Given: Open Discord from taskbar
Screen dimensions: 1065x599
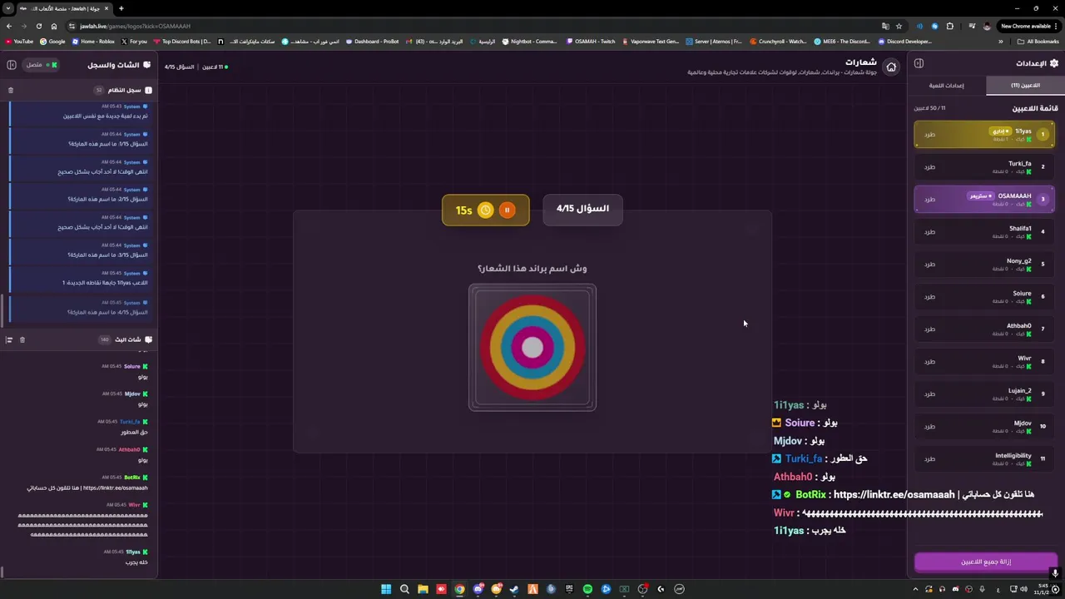Looking at the screenshot, I should coord(478,589).
